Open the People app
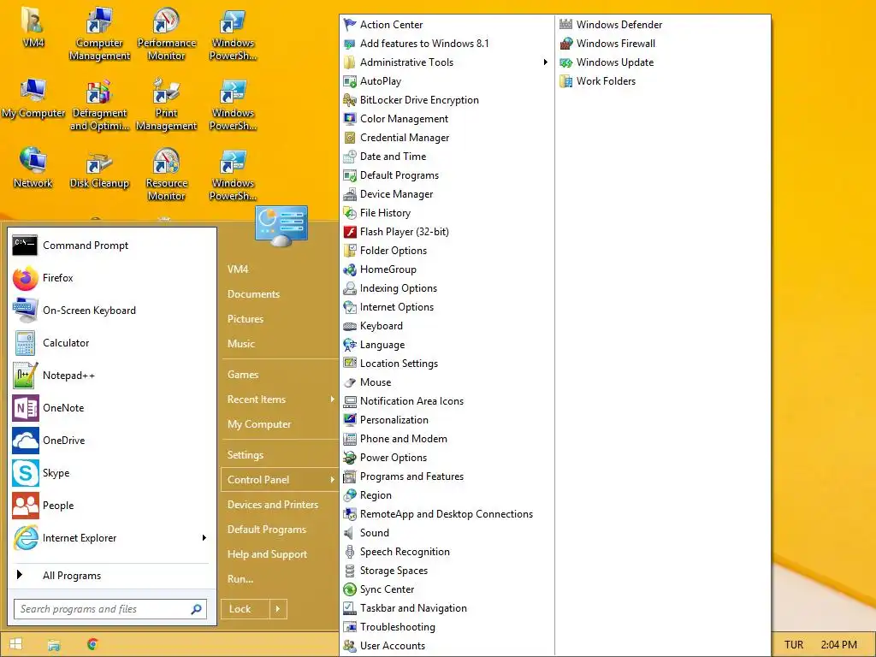The width and height of the screenshot is (876, 657). pos(112,505)
